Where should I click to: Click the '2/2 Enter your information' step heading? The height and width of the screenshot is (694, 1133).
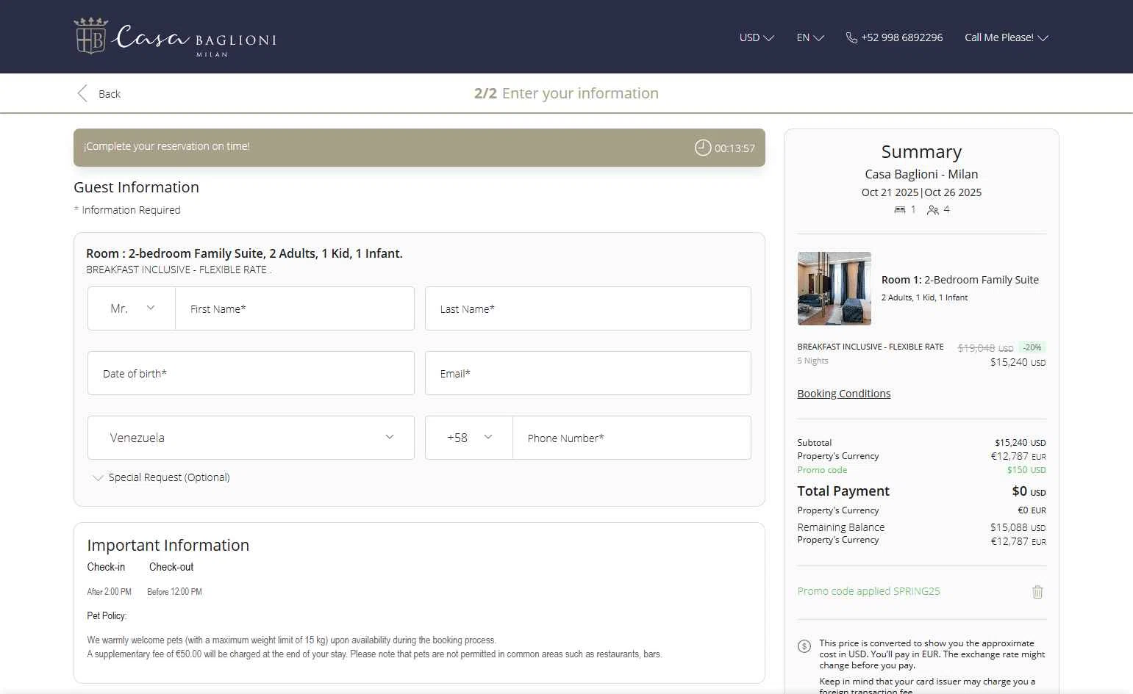pyautogui.click(x=566, y=93)
